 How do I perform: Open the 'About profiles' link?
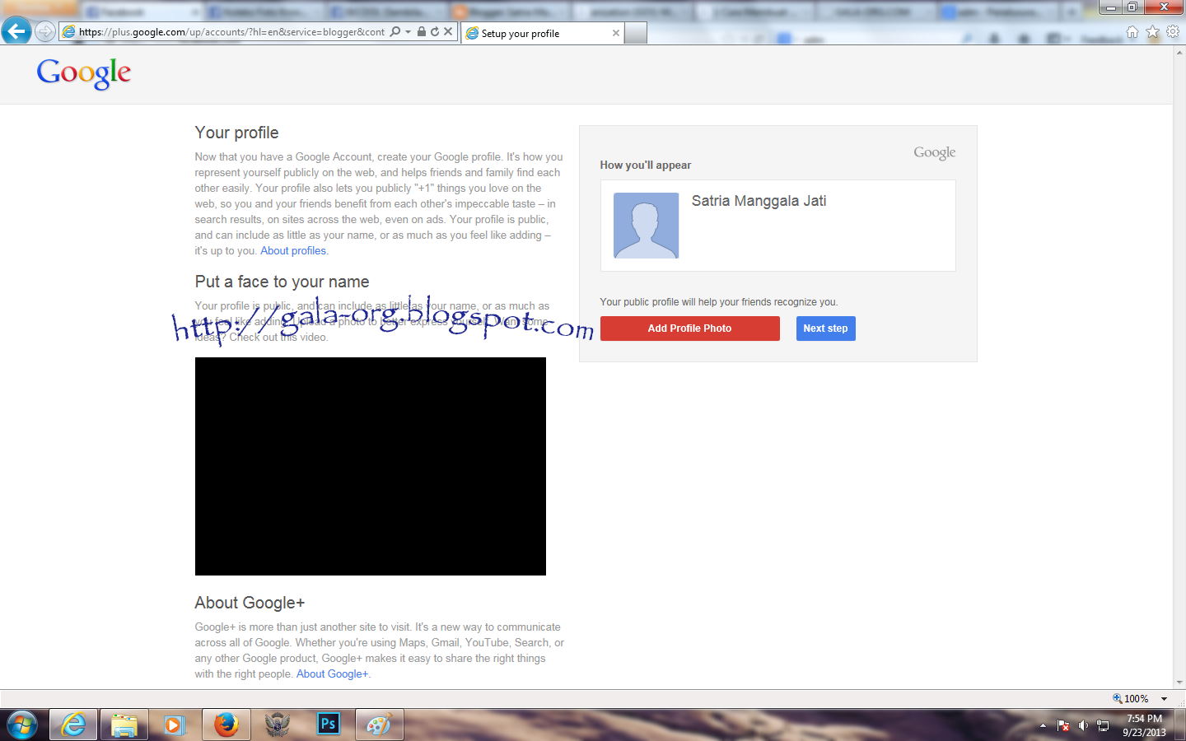click(x=293, y=251)
